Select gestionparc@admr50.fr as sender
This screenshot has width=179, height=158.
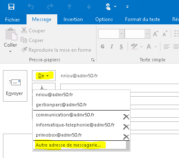(61, 105)
